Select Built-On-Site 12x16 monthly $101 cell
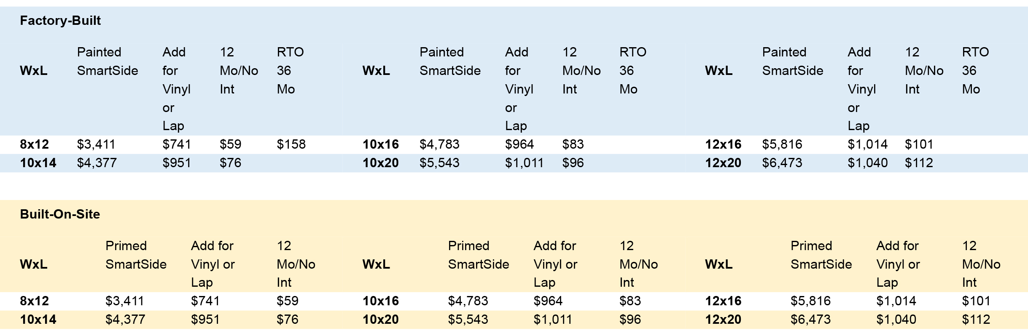The image size is (1028, 336). 976,301
